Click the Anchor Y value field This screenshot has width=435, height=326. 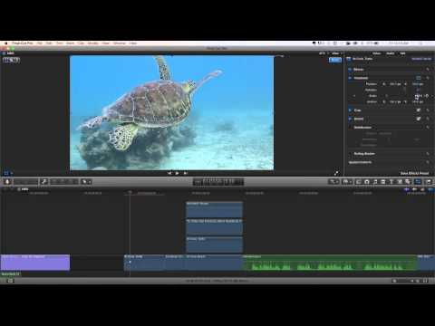click(x=418, y=102)
